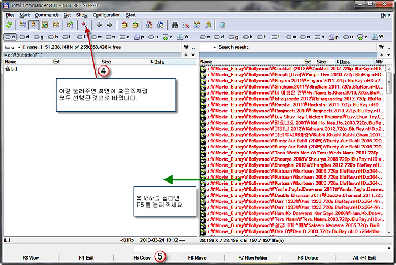This screenshot has height=265, width=396.
Task: Select the full file details view icon
Action: pos(34,25)
